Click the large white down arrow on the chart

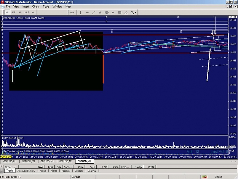click(x=214, y=33)
